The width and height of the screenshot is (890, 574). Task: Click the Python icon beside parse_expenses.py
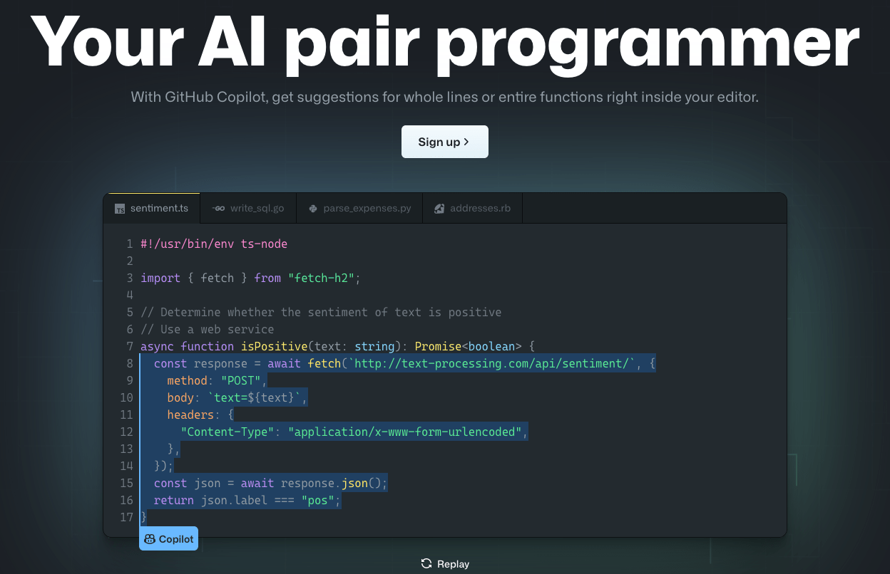click(312, 209)
